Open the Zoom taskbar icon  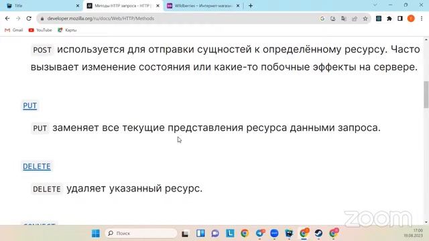(x=274, y=234)
